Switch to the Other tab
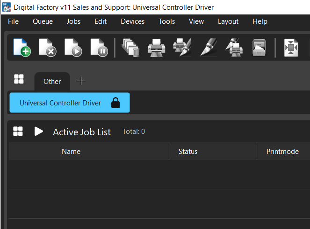 click(52, 81)
